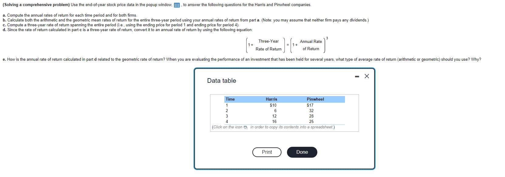505x177 pixels.
Task: Click the Pinwheel period 4 value of 25
Action: click(311, 121)
